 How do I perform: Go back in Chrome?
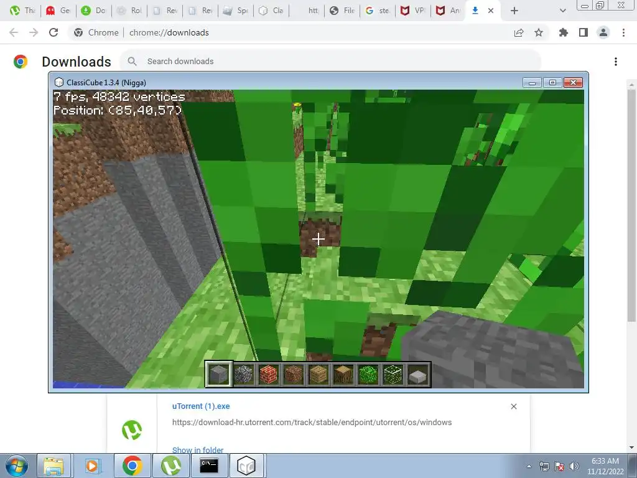pos(14,32)
